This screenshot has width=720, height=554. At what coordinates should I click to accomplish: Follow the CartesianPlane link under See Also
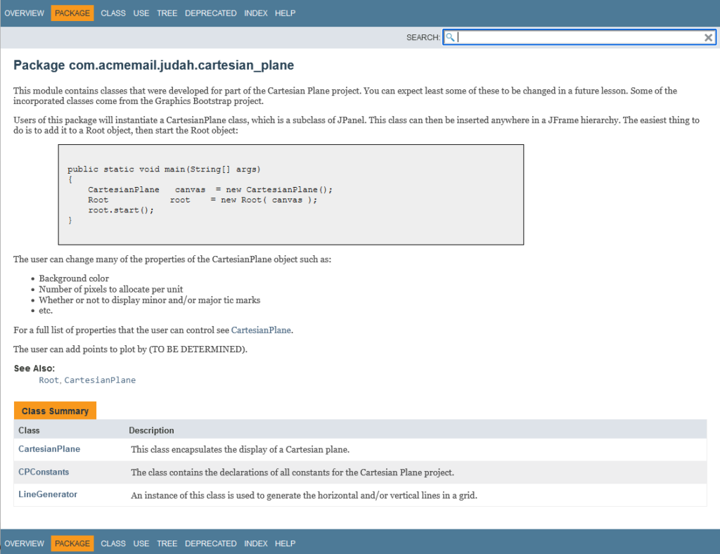[x=100, y=380]
